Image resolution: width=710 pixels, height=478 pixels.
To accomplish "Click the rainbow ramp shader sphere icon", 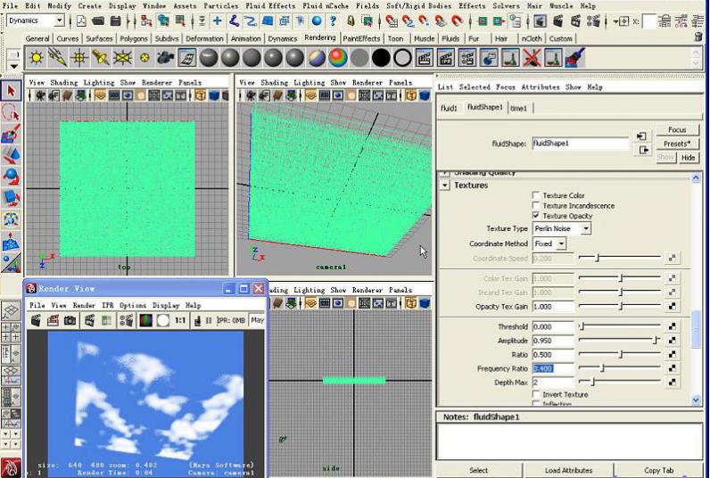I will coord(338,58).
